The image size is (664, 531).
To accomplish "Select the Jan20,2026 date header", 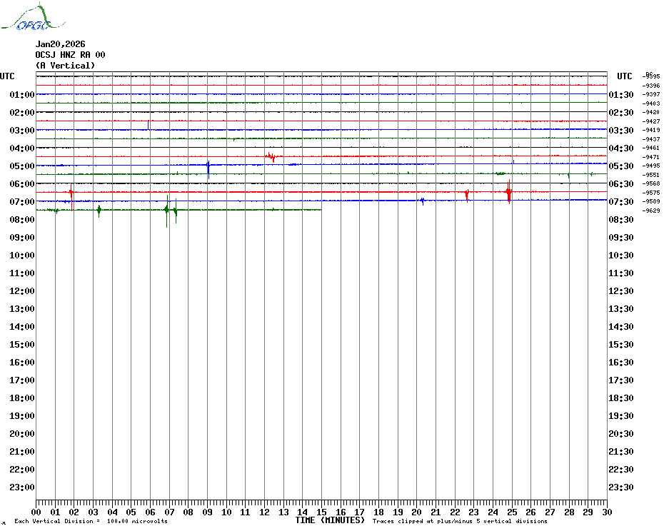I will pyautogui.click(x=60, y=44).
